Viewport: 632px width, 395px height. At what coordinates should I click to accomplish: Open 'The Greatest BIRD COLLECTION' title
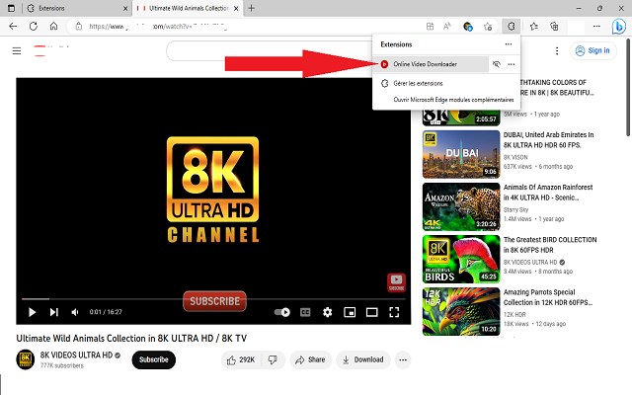[x=550, y=245]
